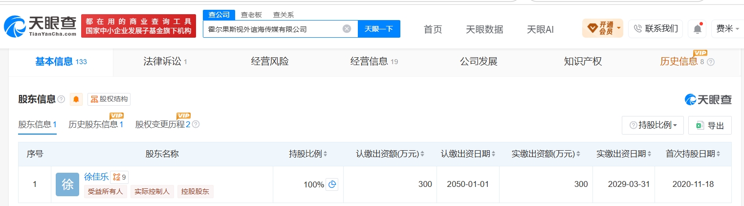Clear the search box with the X icon
The height and width of the screenshot is (206, 744).
point(347,29)
